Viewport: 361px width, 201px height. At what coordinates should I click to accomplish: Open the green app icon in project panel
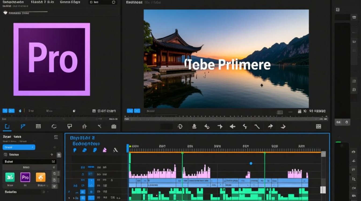(10, 177)
